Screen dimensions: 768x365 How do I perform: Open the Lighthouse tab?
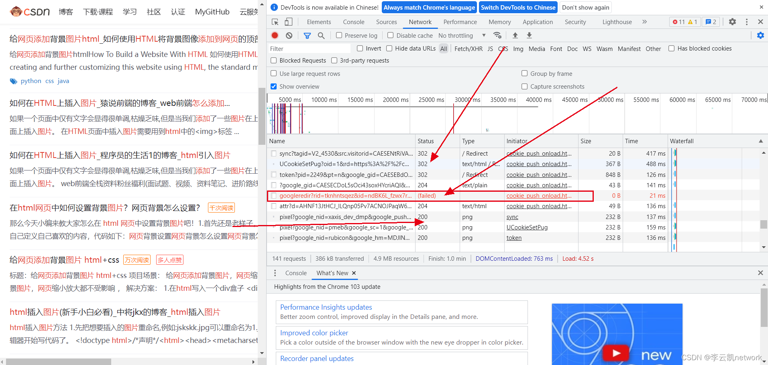617,22
